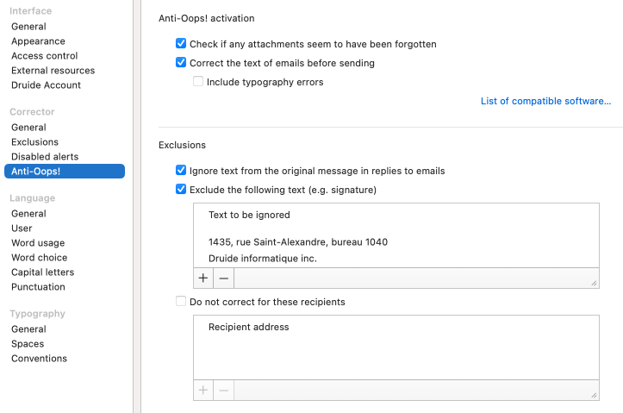This screenshot has height=413, width=623.
Task: Click the plus button under excluded text list
Action: click(x=203, y=278)
